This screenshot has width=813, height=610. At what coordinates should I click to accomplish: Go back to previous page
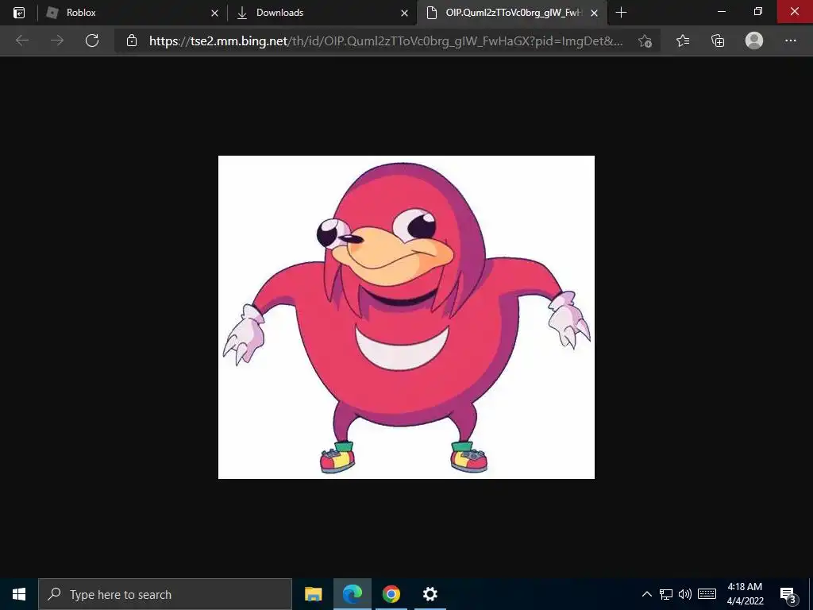[x=21, y=41]
